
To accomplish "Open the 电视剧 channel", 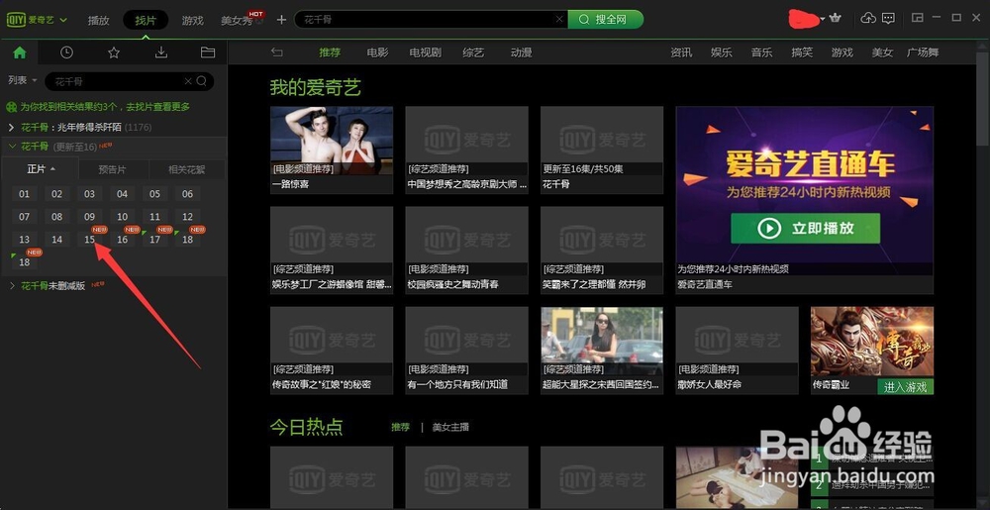I will tap(425, 52).
